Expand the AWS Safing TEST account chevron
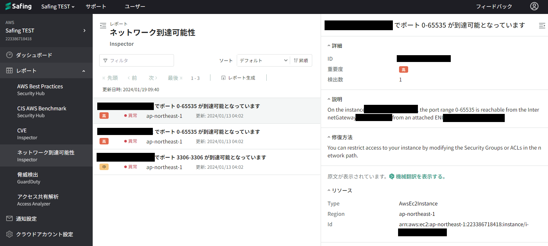Image resolution: width=548 pixels, height=246 pixels. point(85,31)
